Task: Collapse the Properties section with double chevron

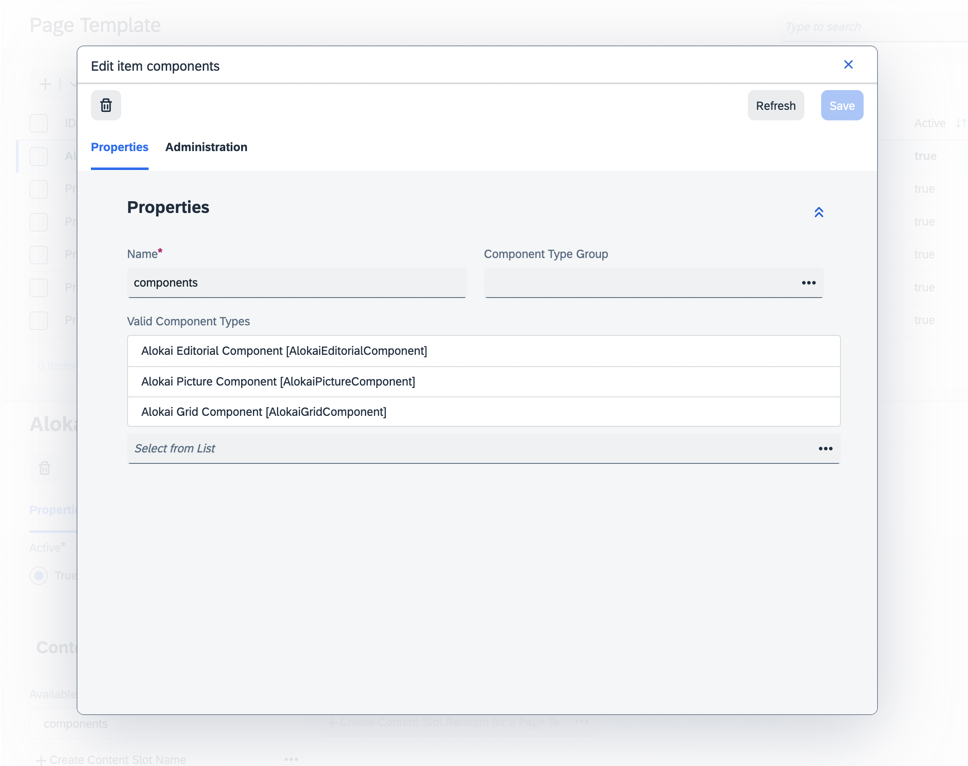Action: [819, 212]
